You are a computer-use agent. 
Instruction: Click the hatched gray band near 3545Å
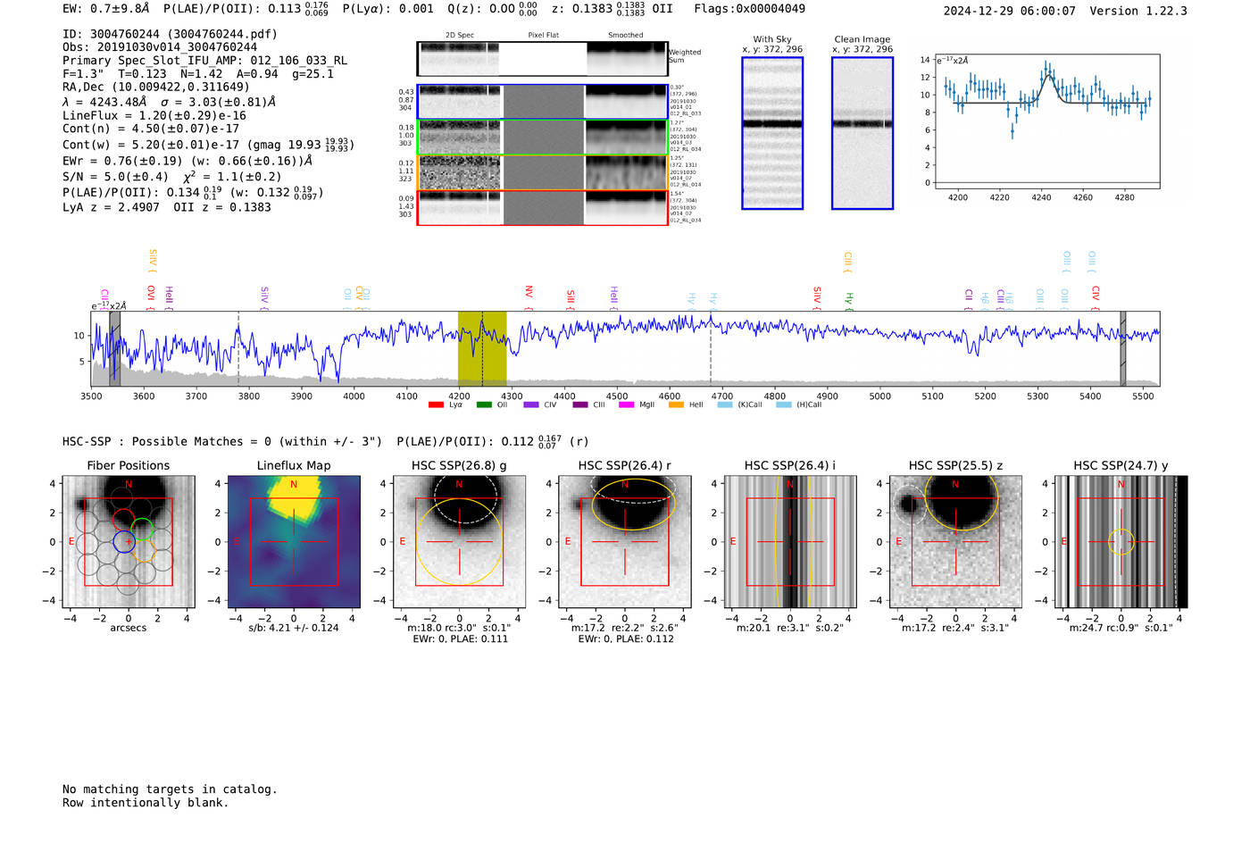coord(114,348)
